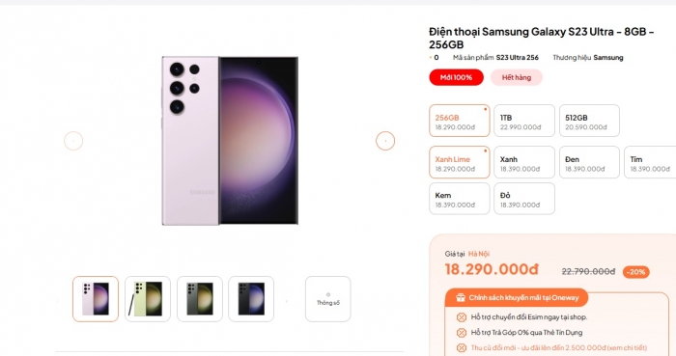The width and height of the screenshot is (676, 356).
Task: Select the 256GB storage option
Action: coord(460,121)
